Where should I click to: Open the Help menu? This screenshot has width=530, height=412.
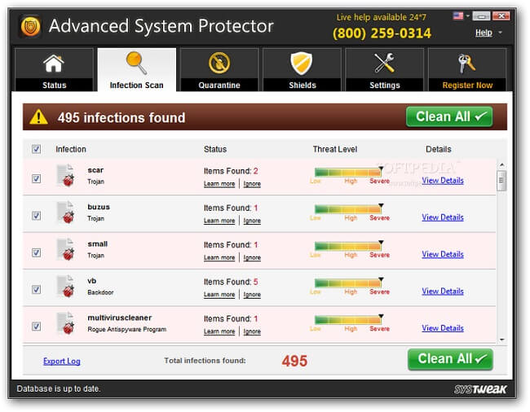[484, 33]
